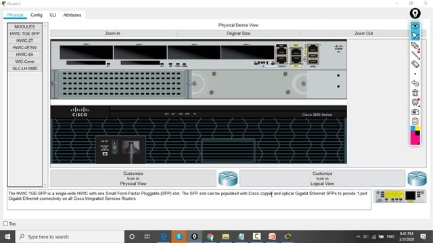Open the notification center icon
Image resolution: width=433 pixels, height=243 pixels.
point(423,237)
